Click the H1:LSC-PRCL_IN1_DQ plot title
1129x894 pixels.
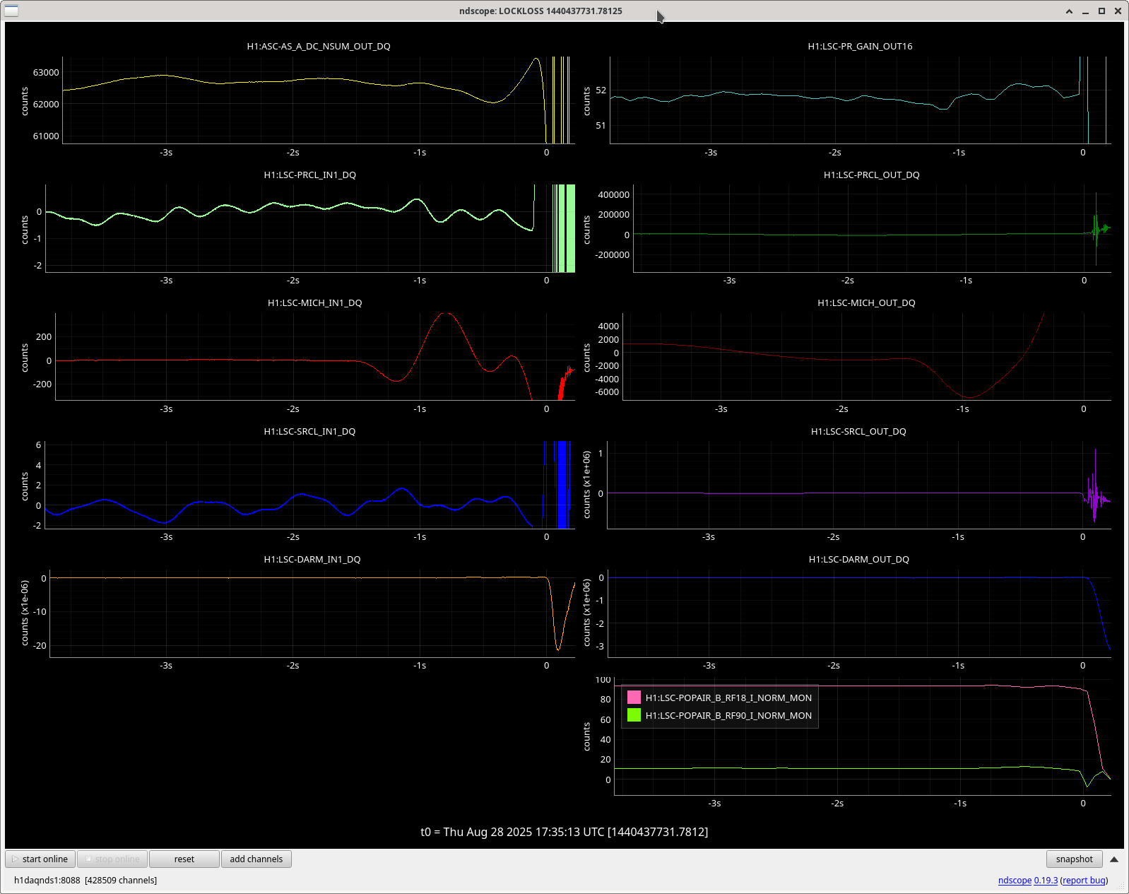[x=310, y=175]
